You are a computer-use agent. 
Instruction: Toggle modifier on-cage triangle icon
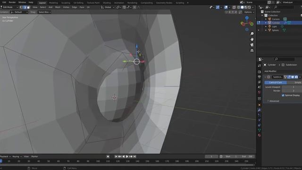tap(285, 77)
